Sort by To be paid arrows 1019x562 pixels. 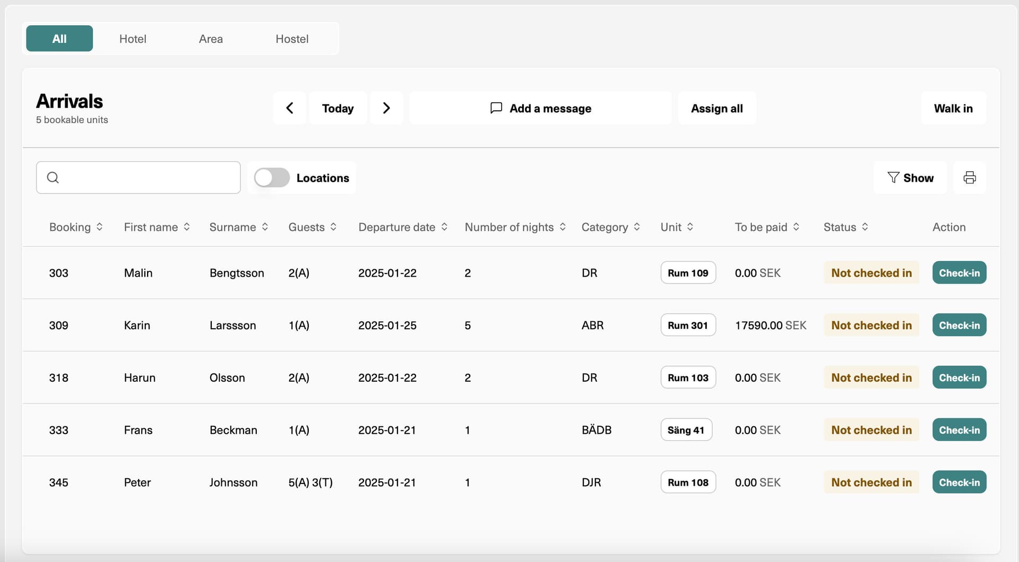point(796,227)
